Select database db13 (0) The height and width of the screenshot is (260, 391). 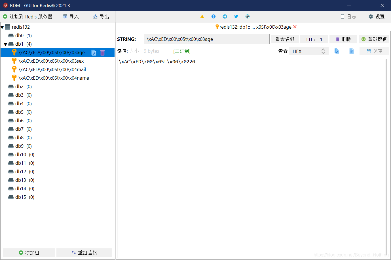[25, 180]
